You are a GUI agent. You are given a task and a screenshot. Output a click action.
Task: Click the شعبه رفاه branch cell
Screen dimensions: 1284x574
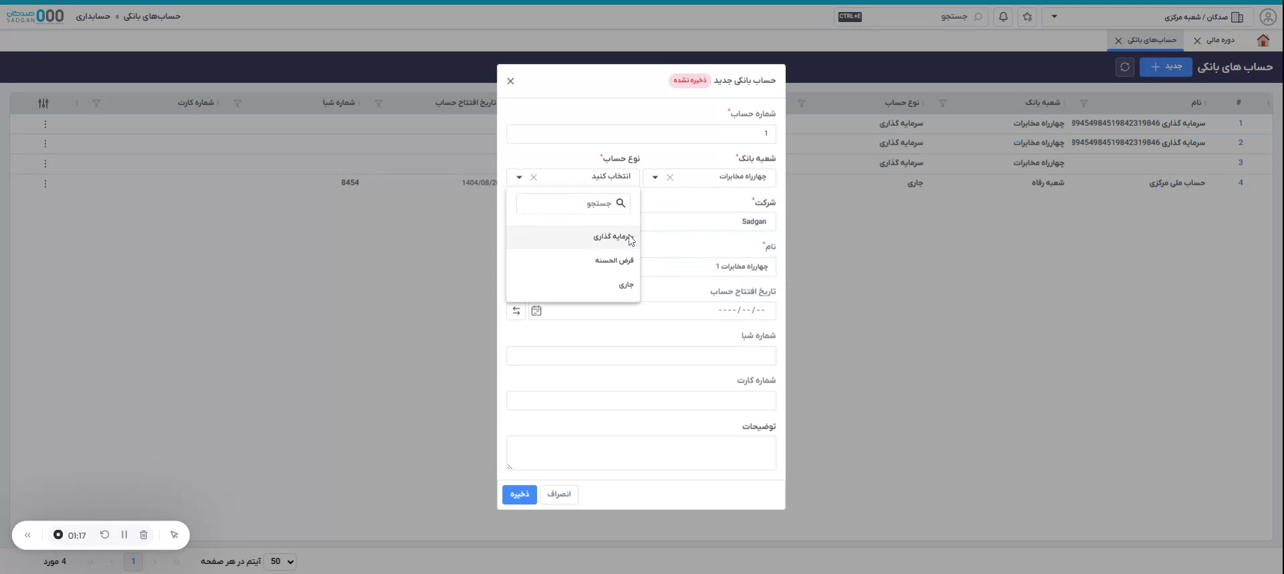(1048, 183)
